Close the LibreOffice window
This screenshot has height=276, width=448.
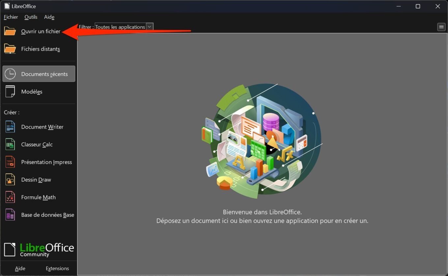[x=438, y=6]
